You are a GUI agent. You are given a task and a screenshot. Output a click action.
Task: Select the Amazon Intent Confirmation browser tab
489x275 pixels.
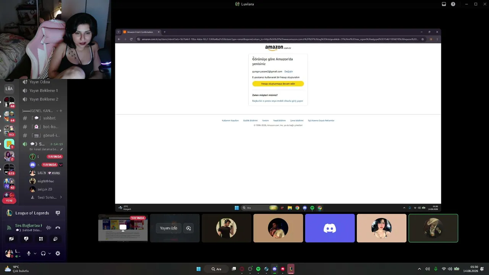(x=141, y=32)
